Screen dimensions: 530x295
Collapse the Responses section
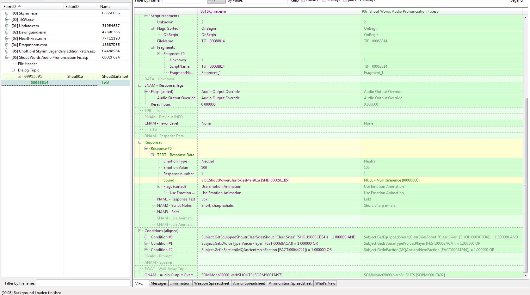tap(139, 142)
